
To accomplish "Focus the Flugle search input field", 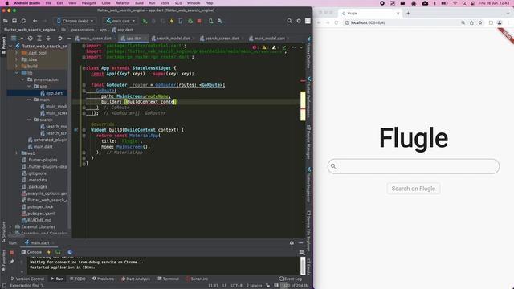I will (414, 166).
